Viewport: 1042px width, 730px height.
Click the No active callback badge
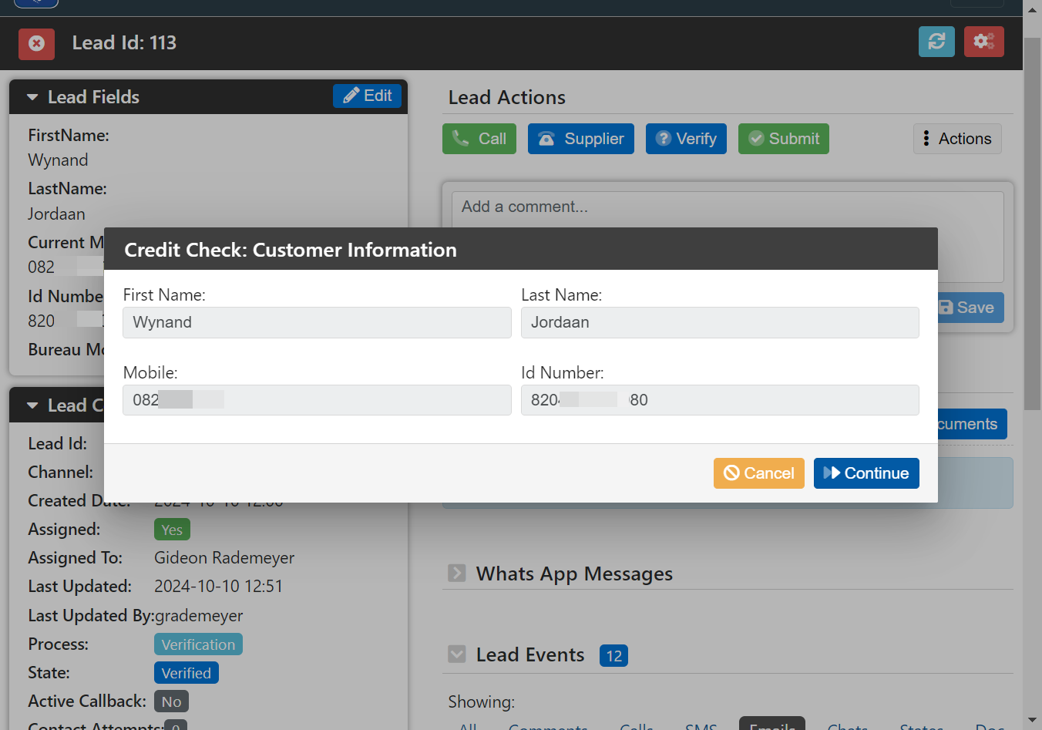[171, 701]
